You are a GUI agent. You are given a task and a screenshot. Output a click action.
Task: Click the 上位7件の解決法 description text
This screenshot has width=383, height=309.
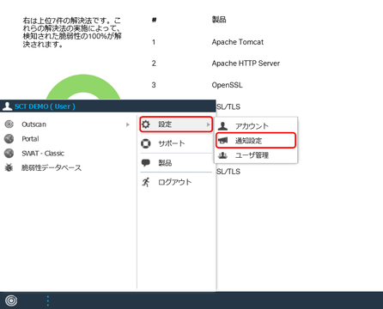72,33
